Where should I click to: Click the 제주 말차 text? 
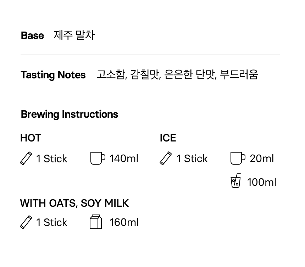coord(74,35)
